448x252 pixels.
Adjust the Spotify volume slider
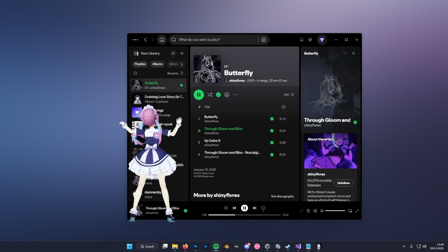(x=335, y=211)
